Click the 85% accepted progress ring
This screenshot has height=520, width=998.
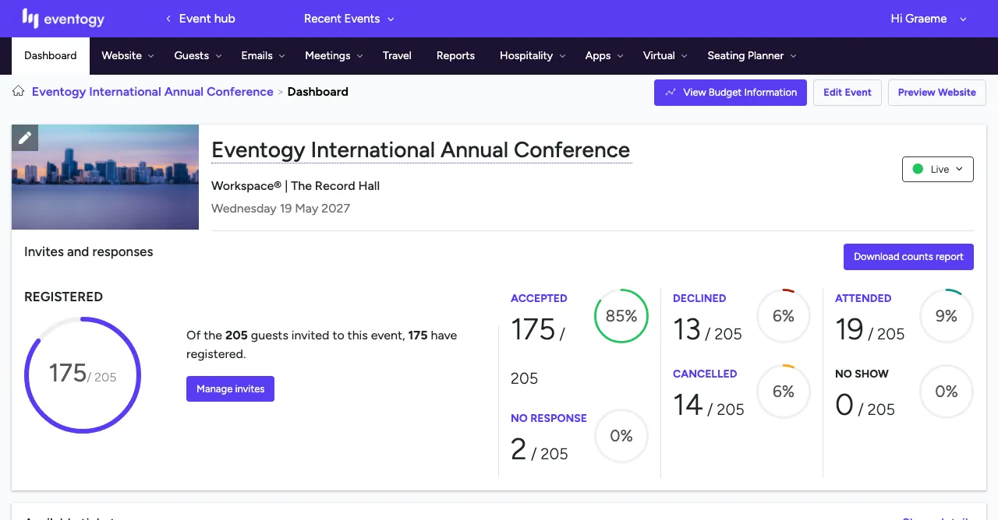tap(621, 316)
